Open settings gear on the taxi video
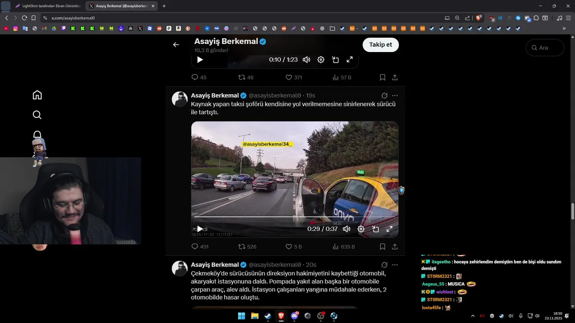575x323 pixels. 361,229
